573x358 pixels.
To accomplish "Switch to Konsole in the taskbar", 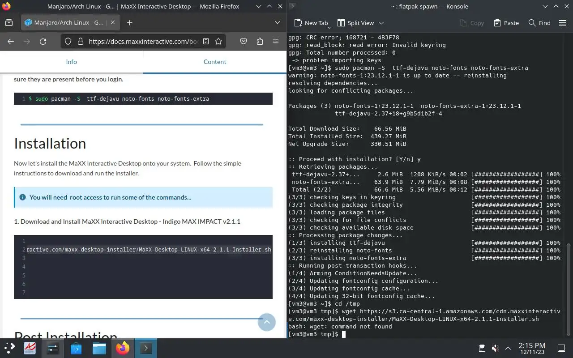I will tap(146, 348).
